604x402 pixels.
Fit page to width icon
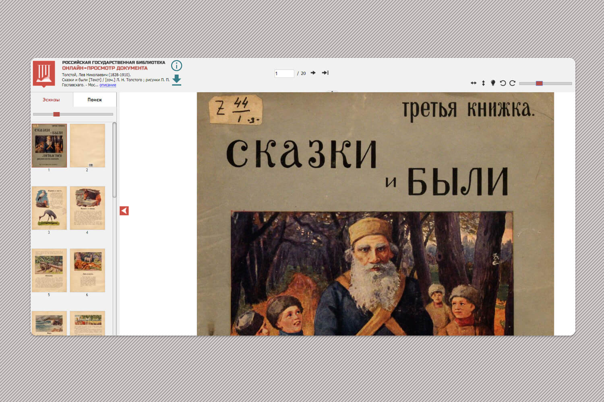tap(474, 83)
